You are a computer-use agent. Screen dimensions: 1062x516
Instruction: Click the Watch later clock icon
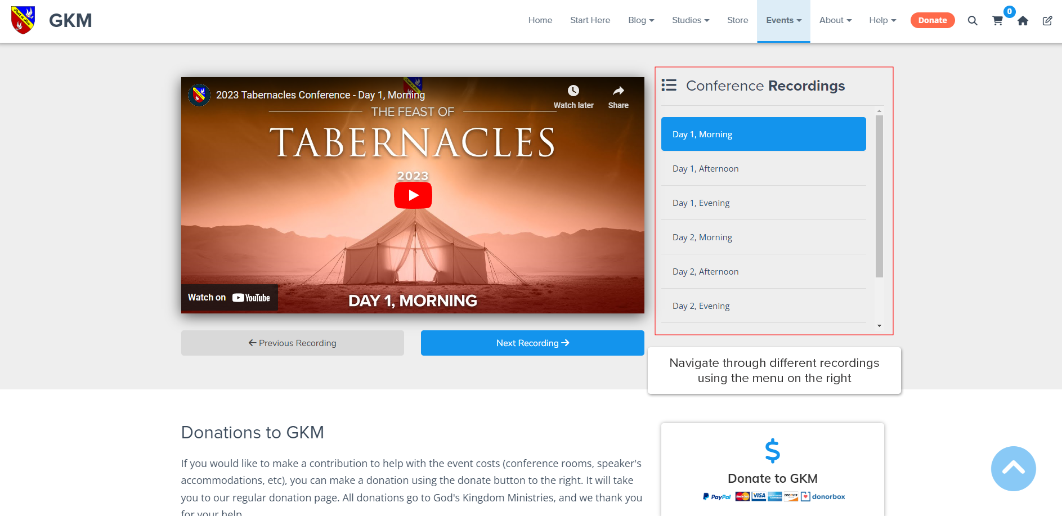[x=573, y=91]
